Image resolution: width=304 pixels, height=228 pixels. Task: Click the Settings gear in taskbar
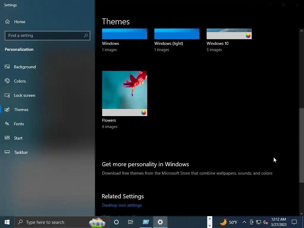pos(160,222)
